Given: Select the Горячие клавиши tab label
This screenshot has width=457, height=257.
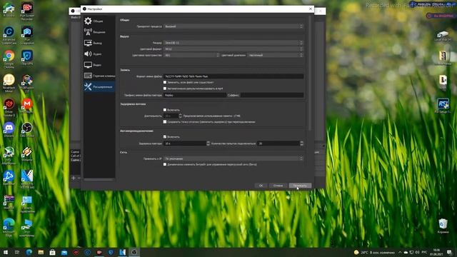Looking at the screenshot, I should [x=104, y=76].
